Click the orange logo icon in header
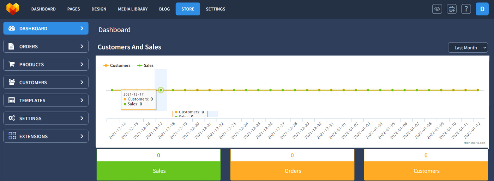The height and width of the screenshot is (181, 494). pos(13,9)
